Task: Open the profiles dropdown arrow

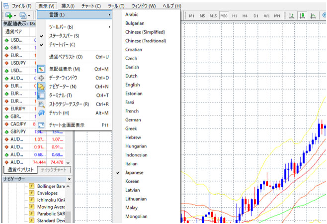Action: 29,16
